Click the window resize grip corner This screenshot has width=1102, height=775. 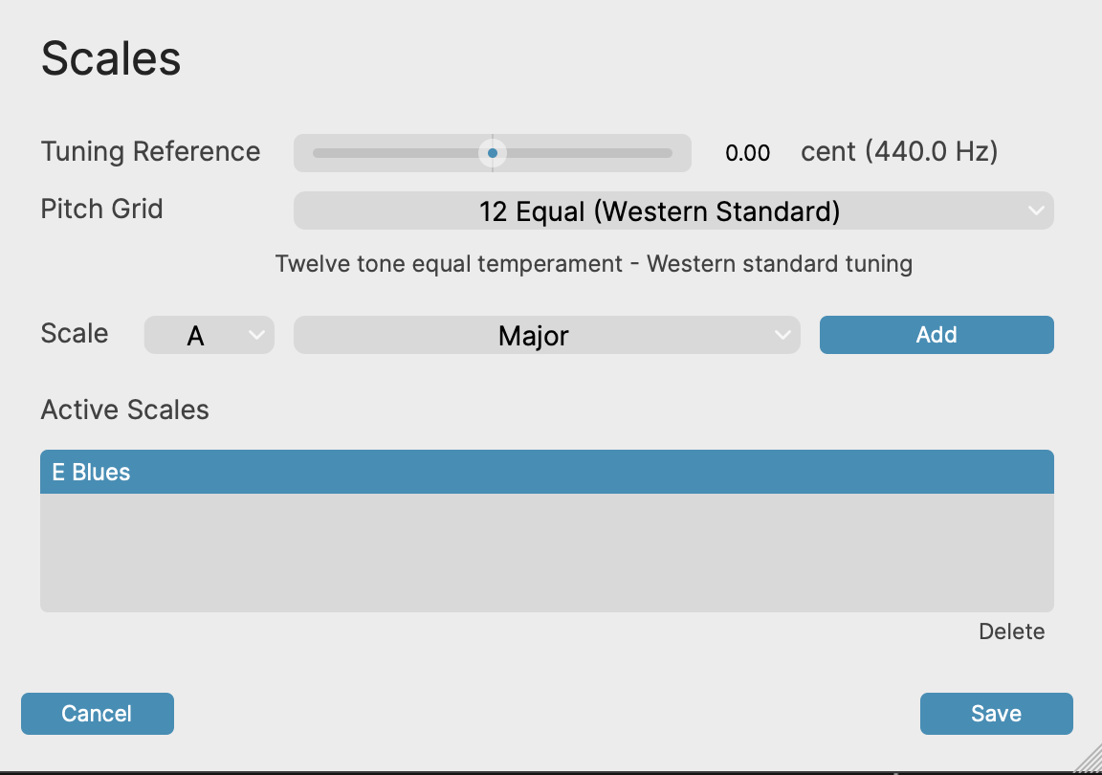coord(1089,762)
